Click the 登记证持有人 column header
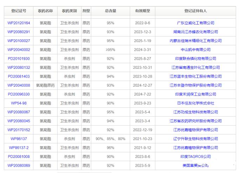243x173 pixels. [x=196, y=11]
